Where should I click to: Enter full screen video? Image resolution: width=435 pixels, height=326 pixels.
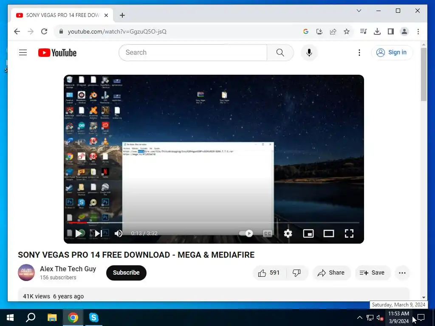point(349,233)
